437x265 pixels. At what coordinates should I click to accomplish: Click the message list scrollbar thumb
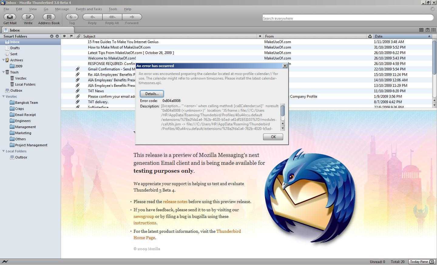tap(434, 57)
